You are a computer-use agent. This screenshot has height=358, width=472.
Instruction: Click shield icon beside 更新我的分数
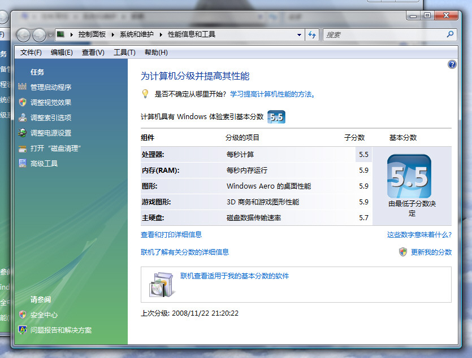pyautogui.click(x=403, y=252)
